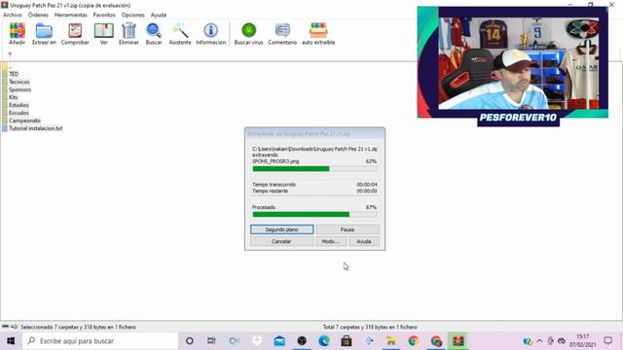Screen dimensions: 623x350
Task: Click the taskbar clock and date
Action: click(x=582, y=341)
